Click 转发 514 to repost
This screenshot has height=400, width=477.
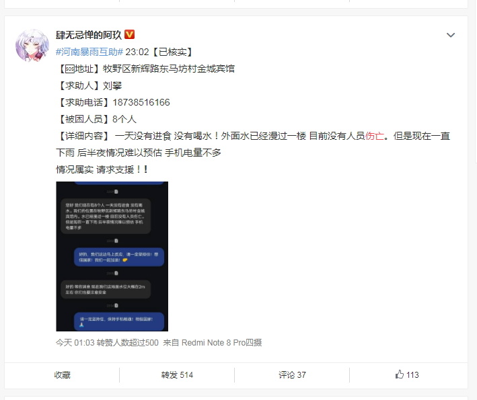click(x=177, y=375)
